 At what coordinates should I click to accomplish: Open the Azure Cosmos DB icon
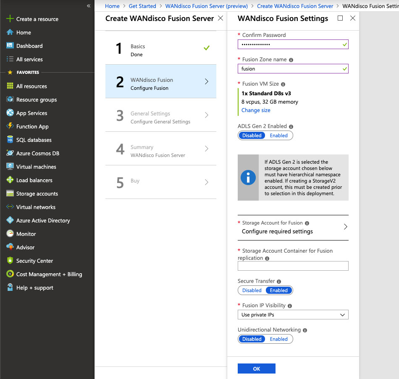tap(10, 153)
